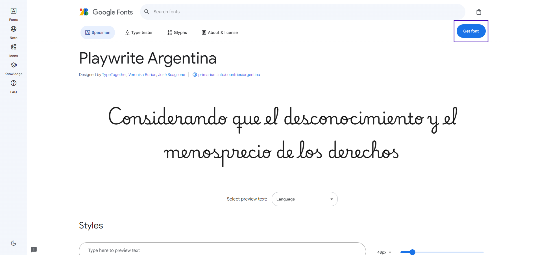Click the send feedback icon
536x255 pixels.
(x=34, y=250)
